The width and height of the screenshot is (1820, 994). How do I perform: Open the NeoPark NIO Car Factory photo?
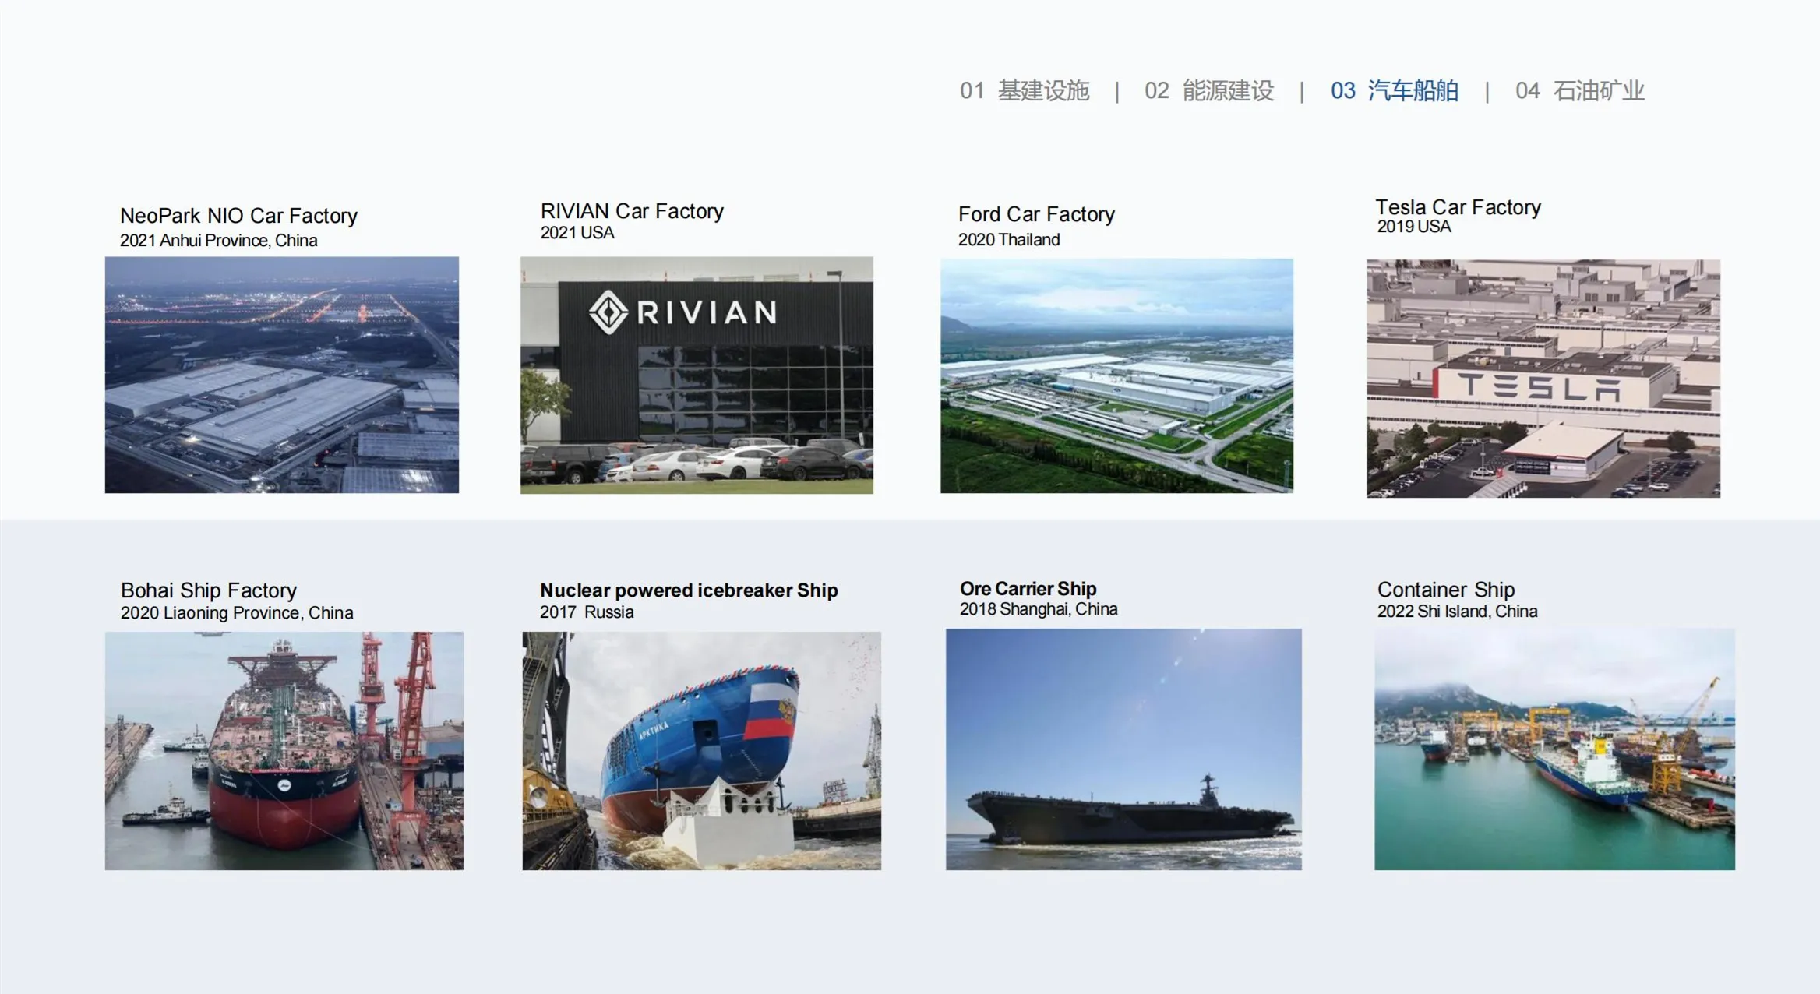(282, 375)
